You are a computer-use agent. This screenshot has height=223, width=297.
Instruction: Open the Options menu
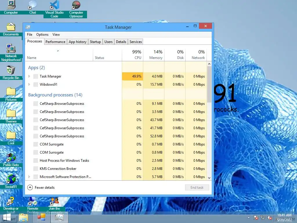[42, 35]
